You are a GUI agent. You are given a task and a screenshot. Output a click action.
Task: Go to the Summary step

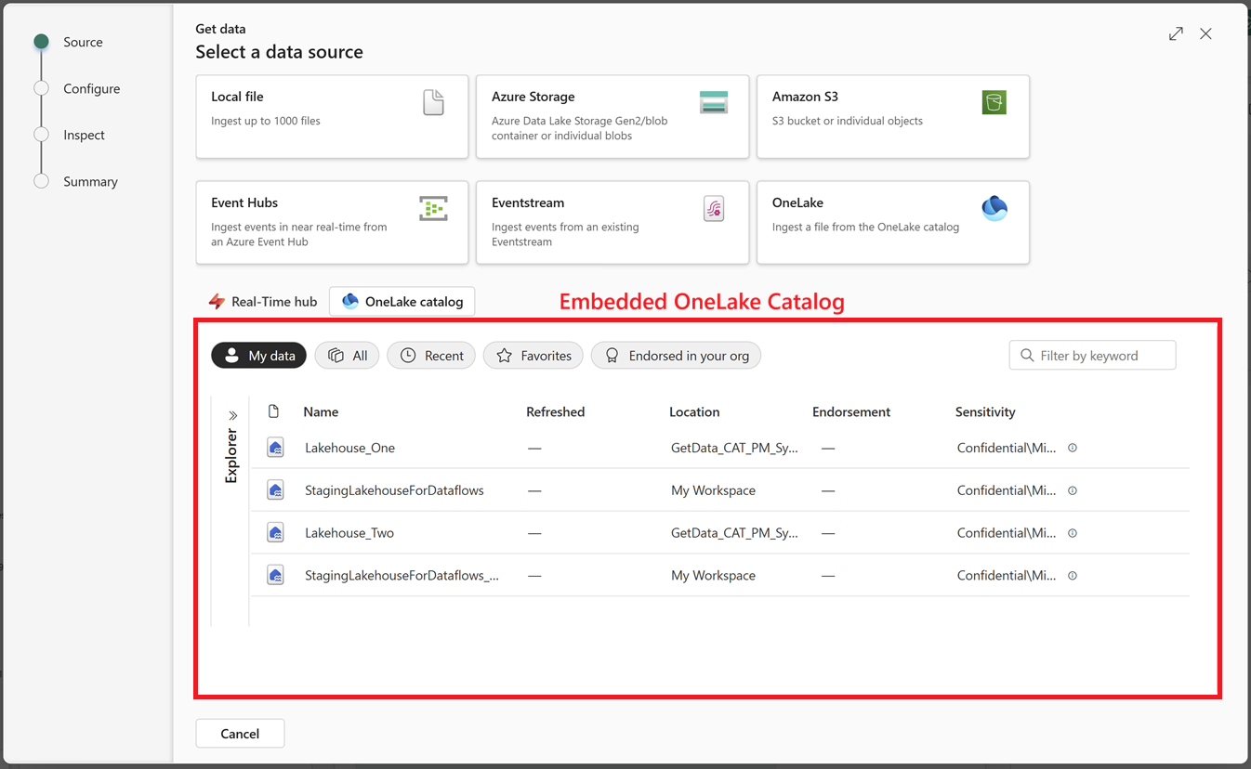[x=76, y=181]
